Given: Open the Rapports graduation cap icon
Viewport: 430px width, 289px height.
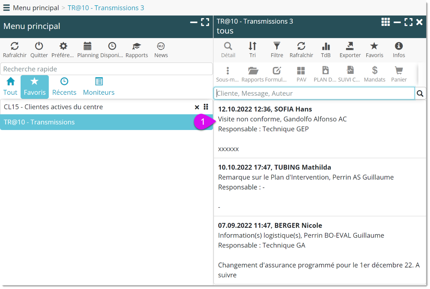Looking at the screenshot, I should pyautogui.click(x=137, y=46).
